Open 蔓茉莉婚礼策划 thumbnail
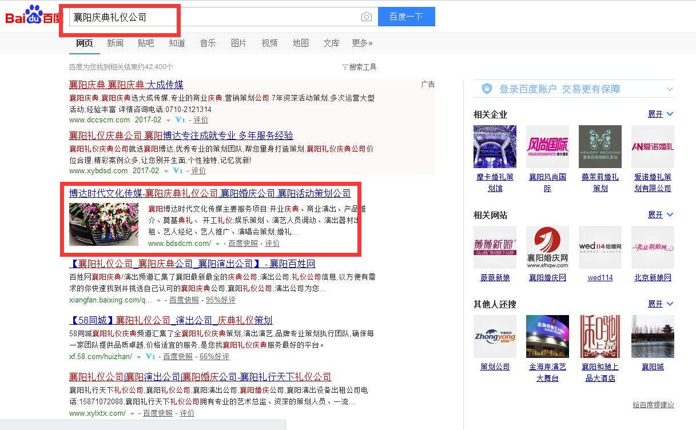Screen dimensions: 696x430 (x=600, y=146)
